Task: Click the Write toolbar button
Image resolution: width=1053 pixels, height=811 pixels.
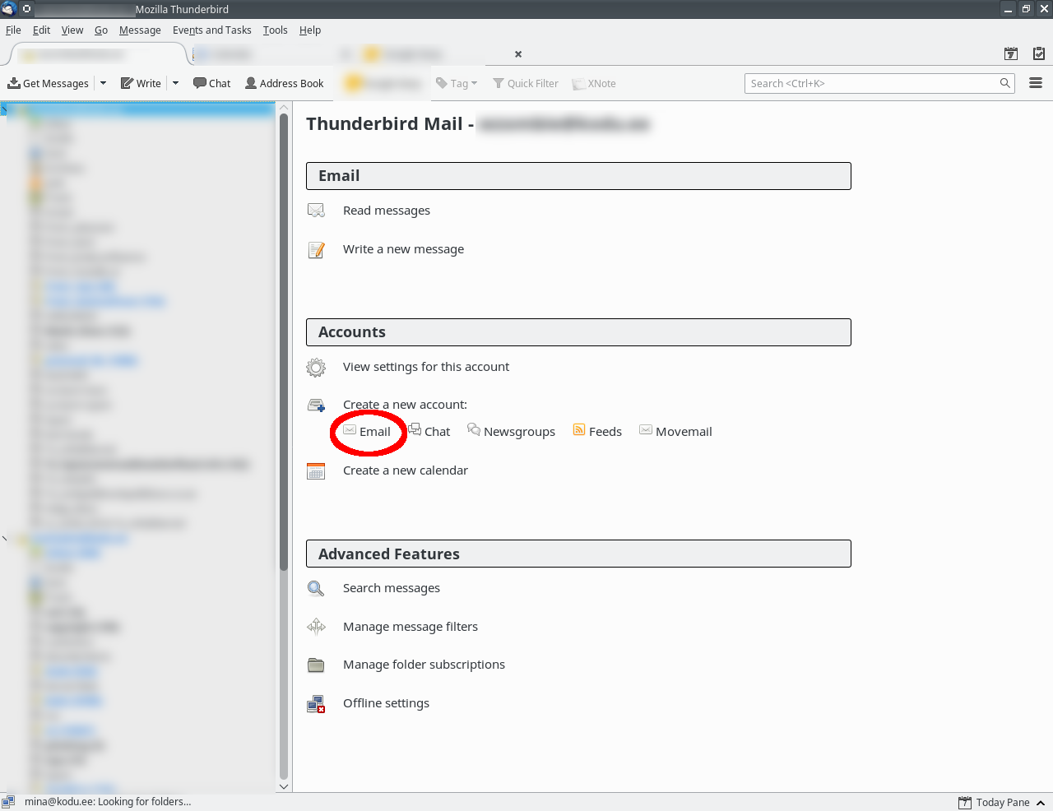Action: (141, 83)
